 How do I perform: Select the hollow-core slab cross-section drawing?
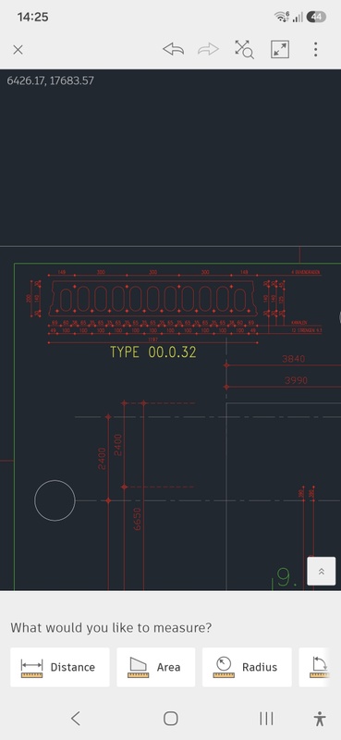tap(153, 298)
